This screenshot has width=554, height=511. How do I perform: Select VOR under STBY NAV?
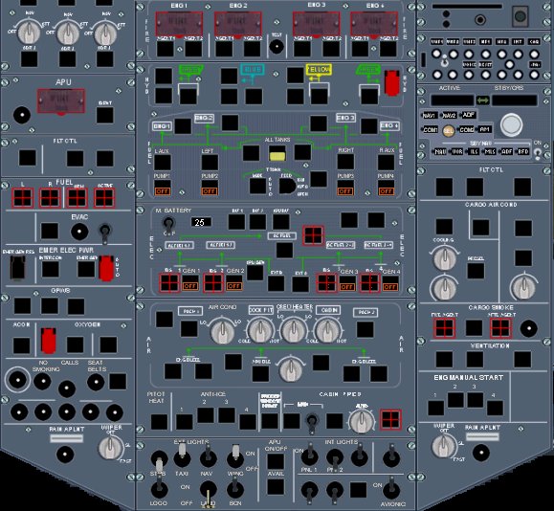457,151
